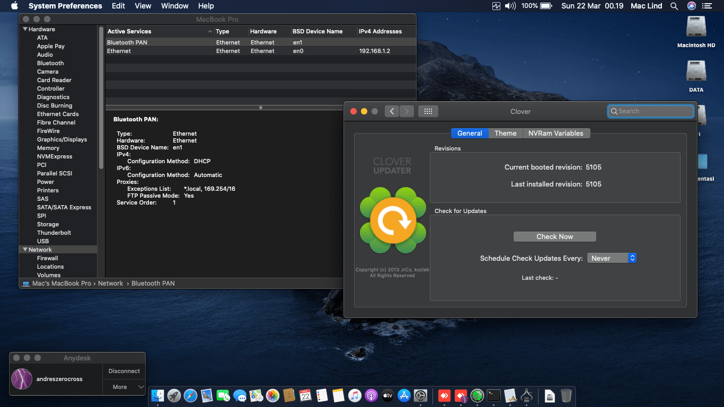Sort by Active Services column header
This screenshot has height=407, width=724.
tap(159, 31)
